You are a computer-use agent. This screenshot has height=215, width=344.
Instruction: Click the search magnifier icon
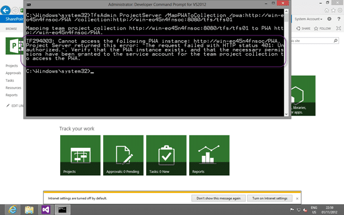(335, 41)
